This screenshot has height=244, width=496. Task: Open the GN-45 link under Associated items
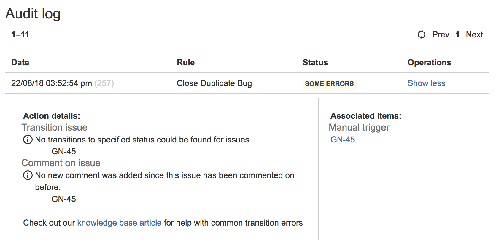click(x=343, y=140)
